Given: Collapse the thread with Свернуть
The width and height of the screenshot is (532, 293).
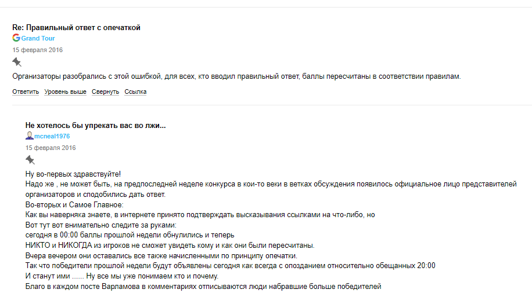Looking at the screenshot, I should [x=105, y=91].
